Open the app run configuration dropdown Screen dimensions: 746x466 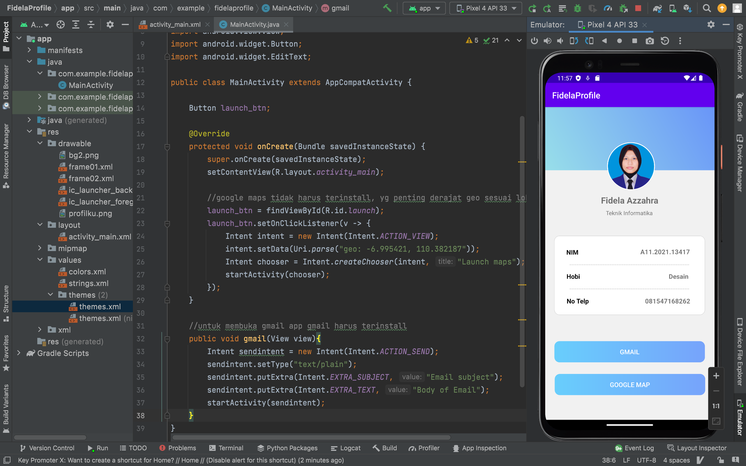[x=424, y=8]
